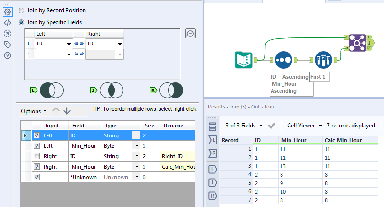Click Size cell of Left ID row

[150, 135]
